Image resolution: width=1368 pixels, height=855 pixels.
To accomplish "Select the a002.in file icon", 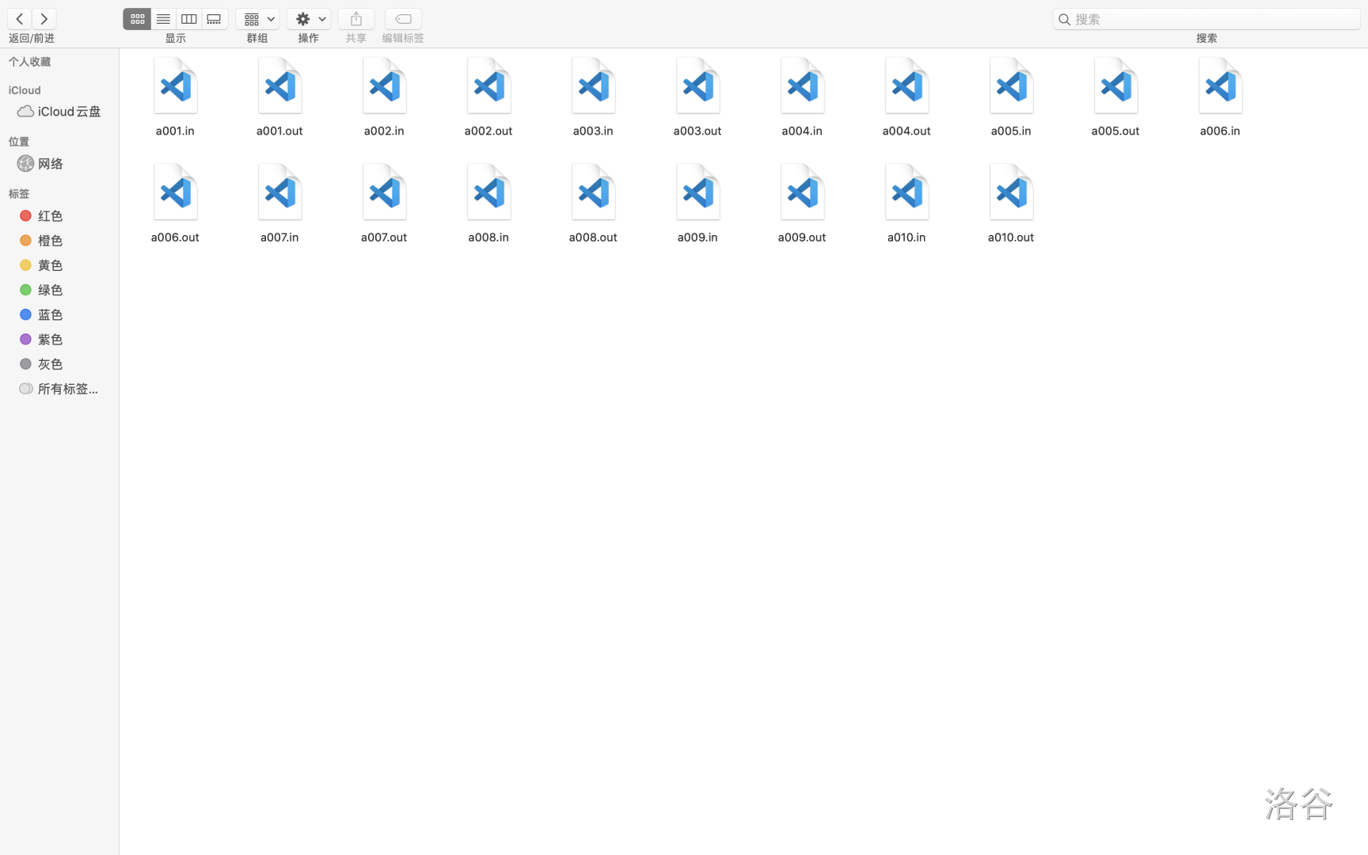I will click(384, 86).
